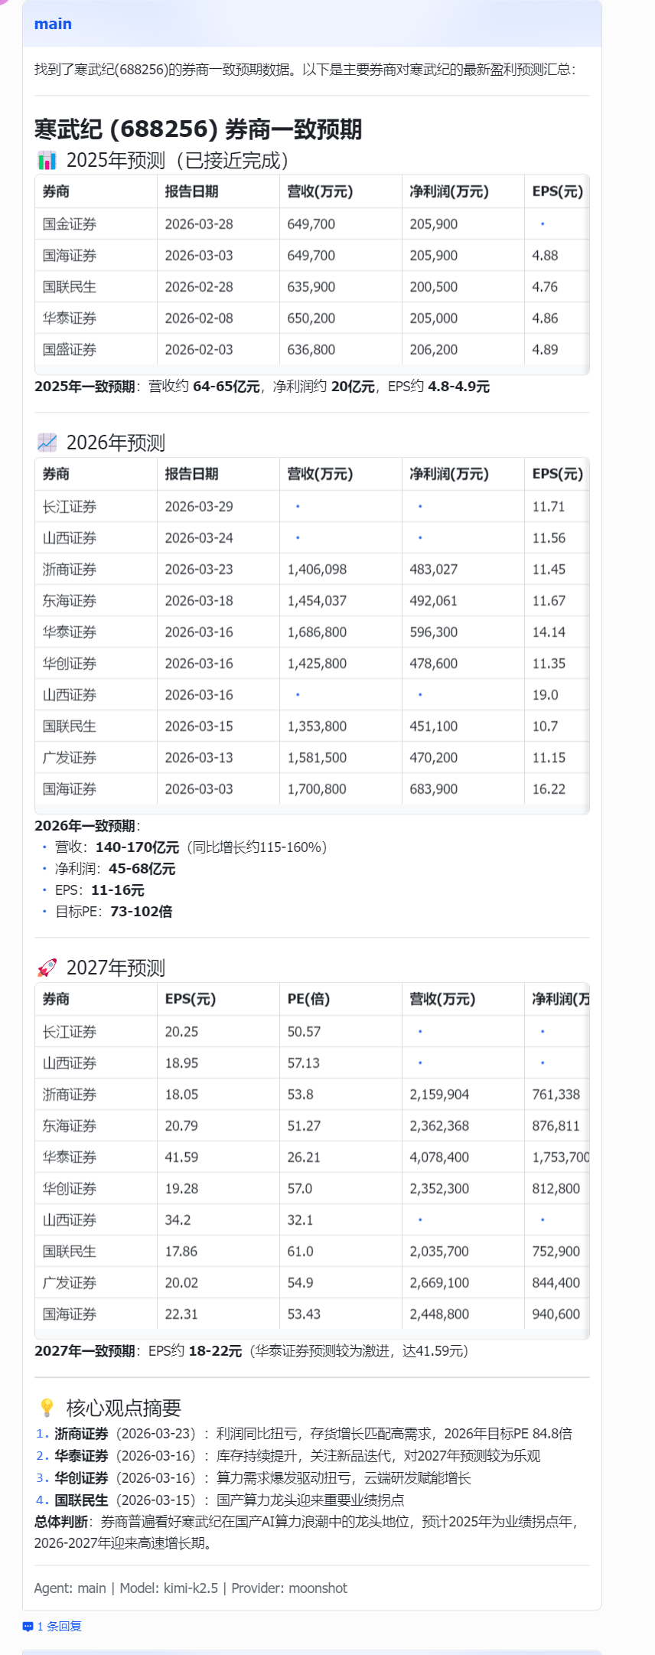Screen dimensions: 655x1655
Task: Click the report date "2026-03-15"
Action: coord(199,726)
